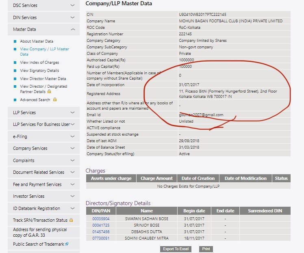The image size is (304, 253).
Task: Click the charges Status column header
Action: 281,178
